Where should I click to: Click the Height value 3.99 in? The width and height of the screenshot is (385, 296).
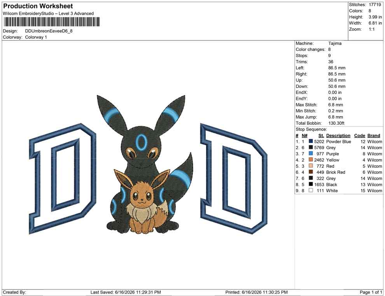[x=375, y=17]
